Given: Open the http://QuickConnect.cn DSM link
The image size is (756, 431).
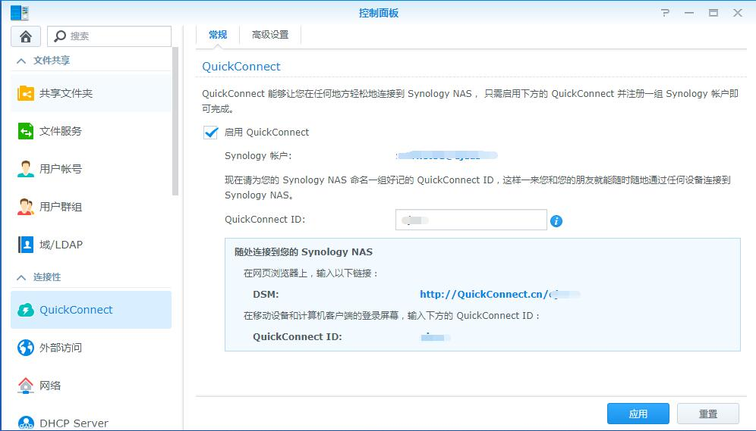Looking at the screenshot, I should [499, 295].
